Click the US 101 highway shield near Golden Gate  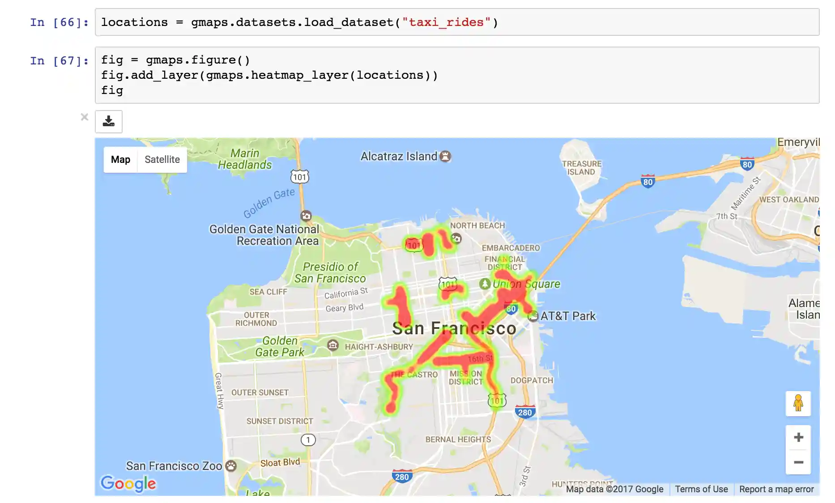pos(300,177)
